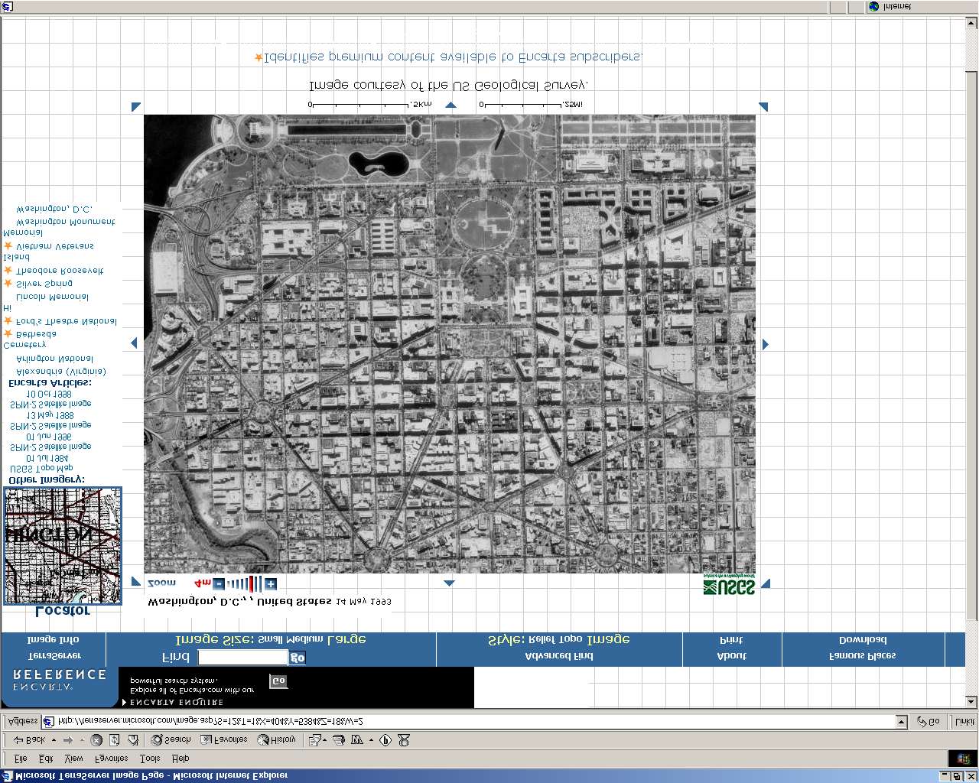This screenshot has width=979, height=783.
Task: Click the Locator map thumbnail
Action: 63,546
